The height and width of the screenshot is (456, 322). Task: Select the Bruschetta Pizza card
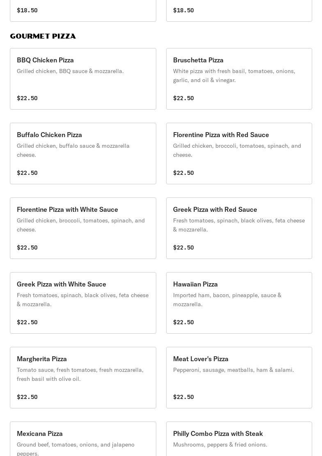tap(239, 79)
